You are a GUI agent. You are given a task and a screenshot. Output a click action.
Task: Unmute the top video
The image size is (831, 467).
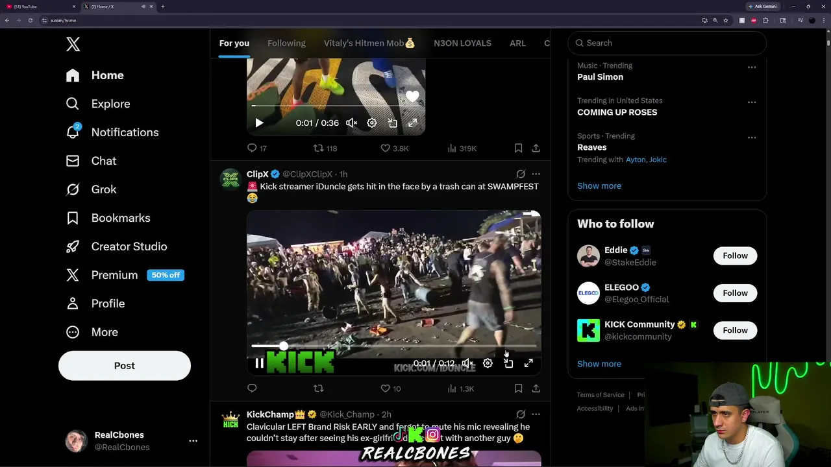[351, 123]
